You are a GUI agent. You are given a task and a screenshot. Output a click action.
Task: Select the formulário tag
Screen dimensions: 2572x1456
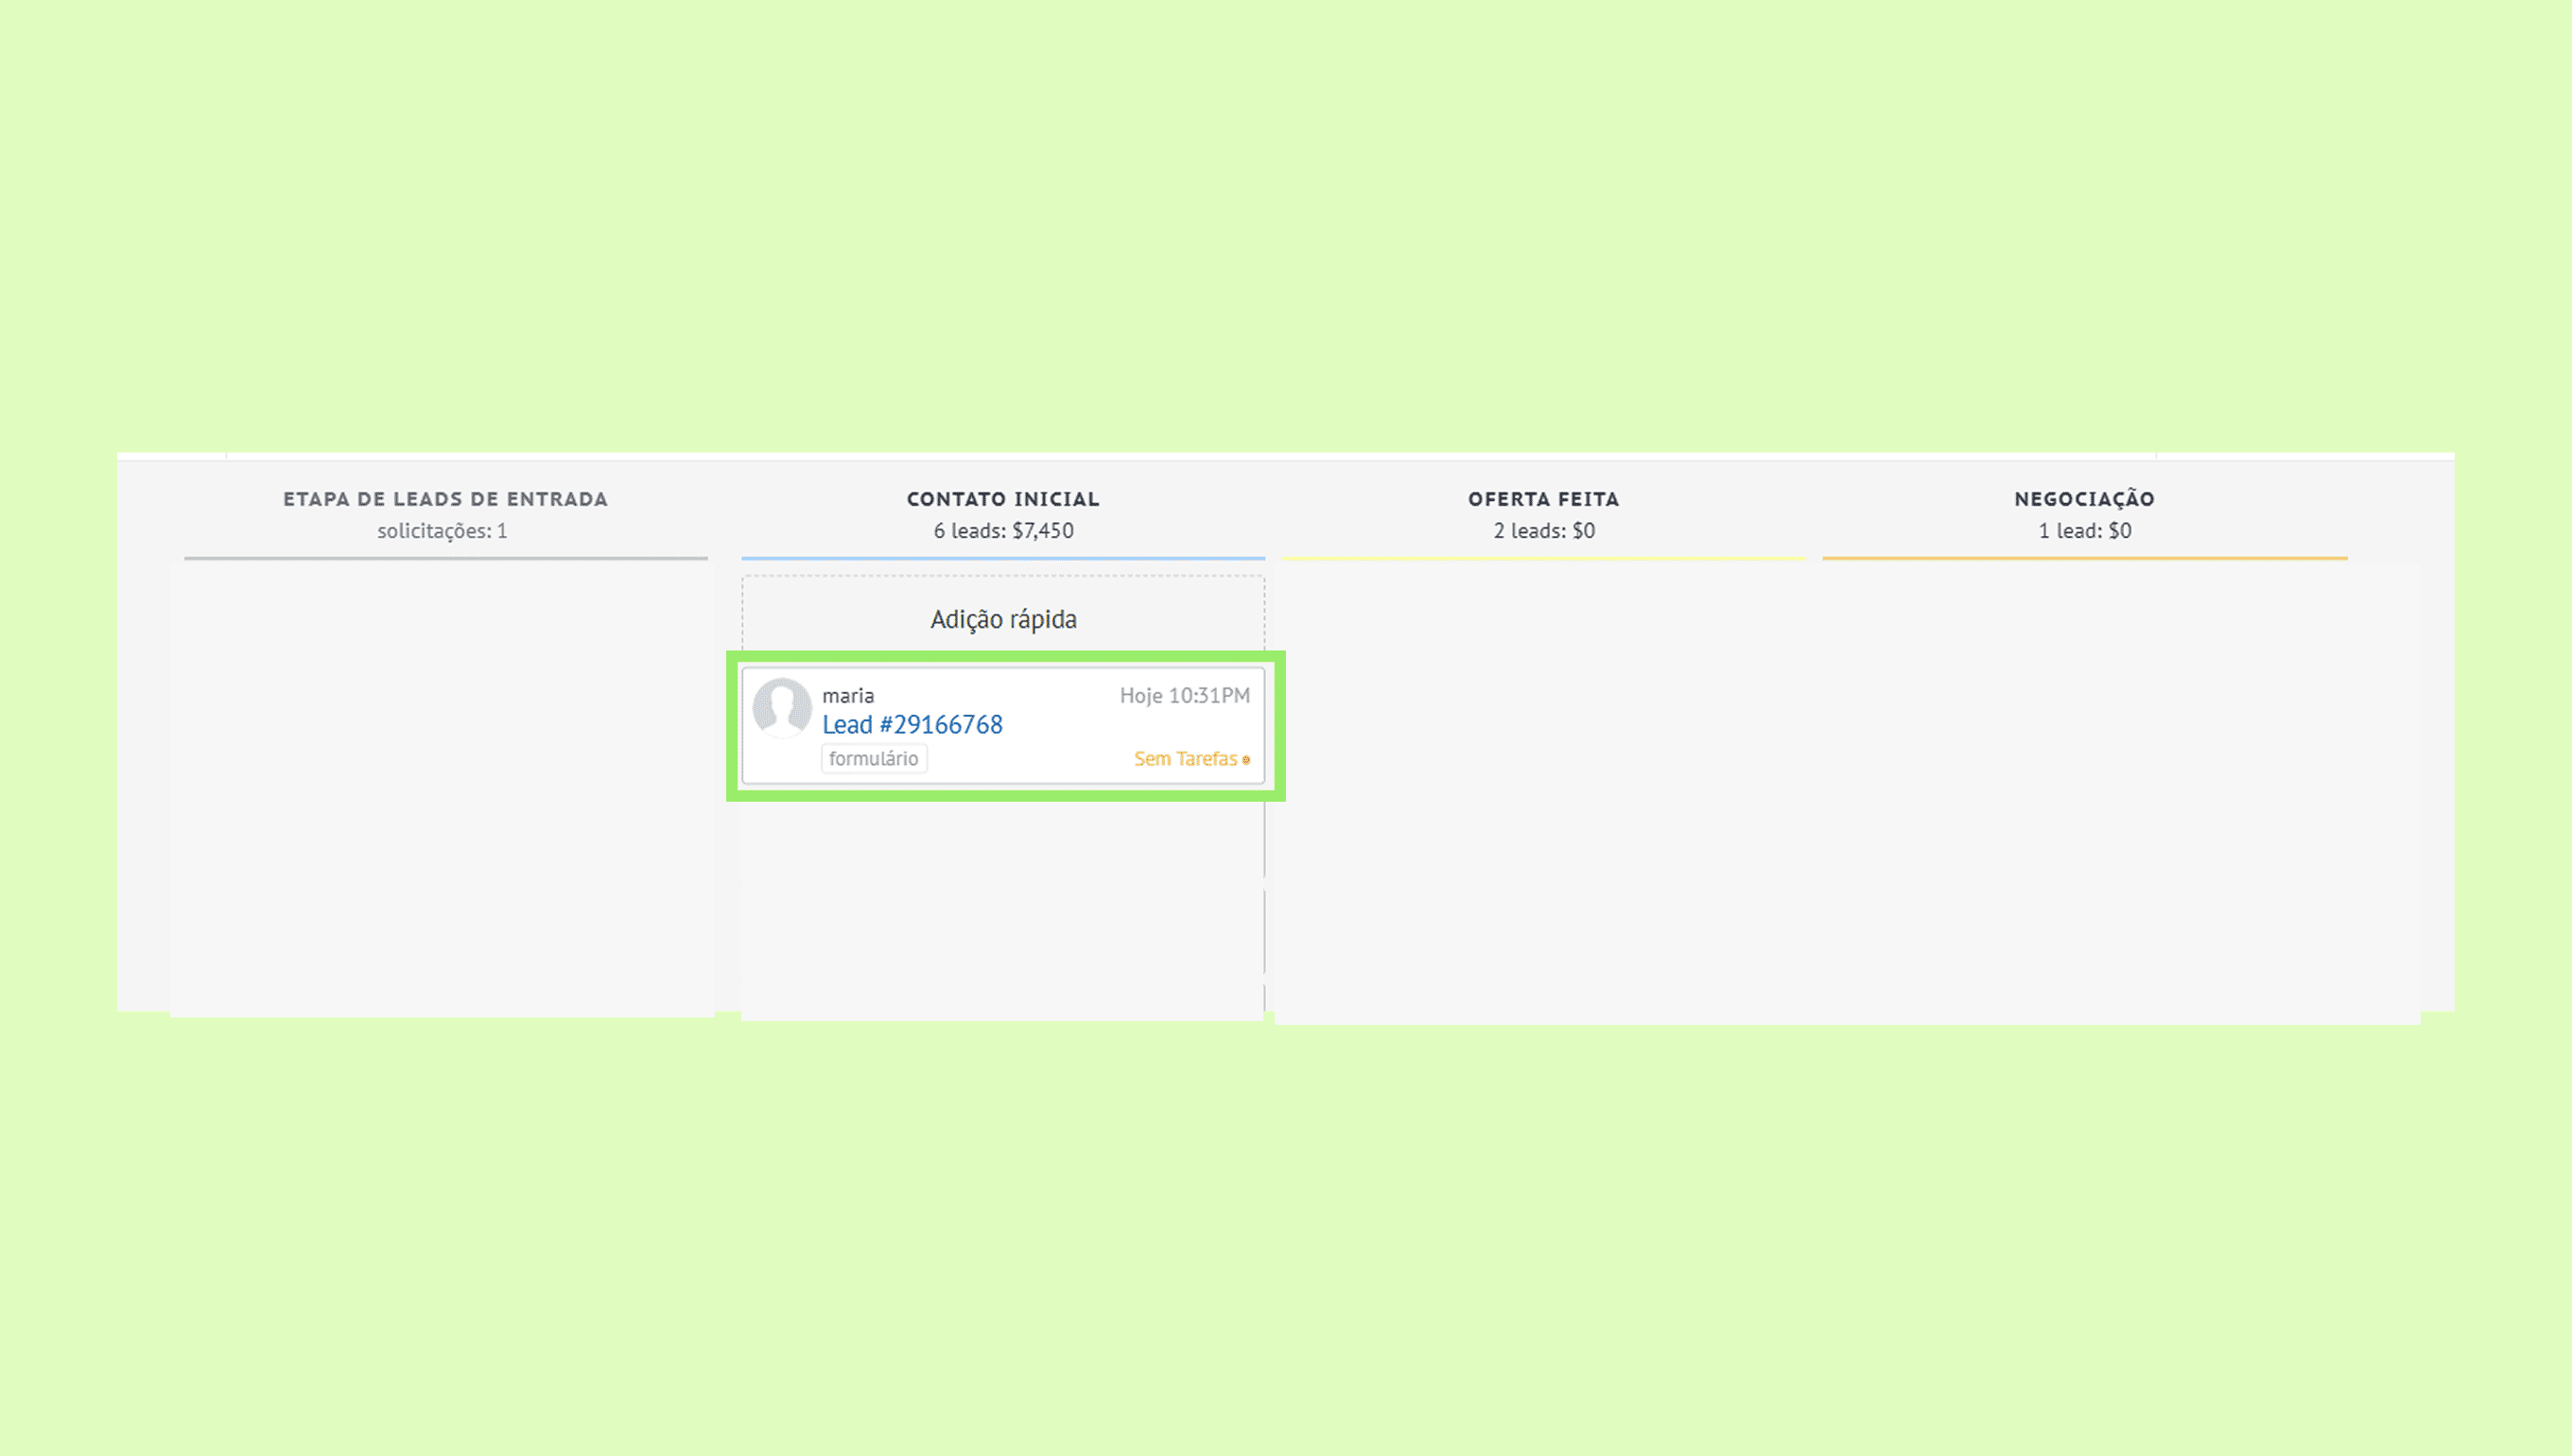pos(873,759)
